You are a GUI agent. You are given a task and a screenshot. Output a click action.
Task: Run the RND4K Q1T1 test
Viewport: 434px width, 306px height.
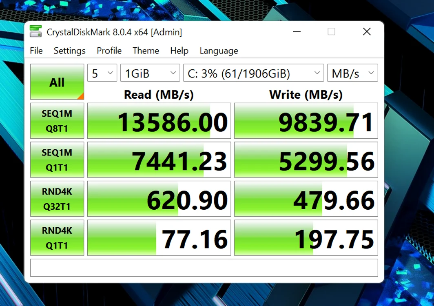click(57, 238)
